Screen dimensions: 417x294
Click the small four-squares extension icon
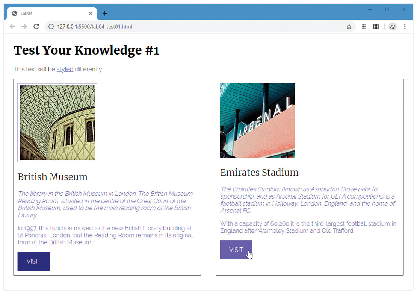pos(364,27)
